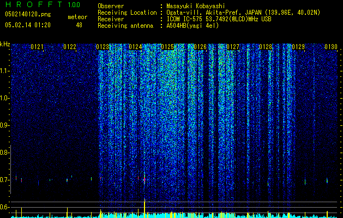Screen dimensions: 343x218
Task: Click the Receiving Location value text
Action: (x=243, y=13)
